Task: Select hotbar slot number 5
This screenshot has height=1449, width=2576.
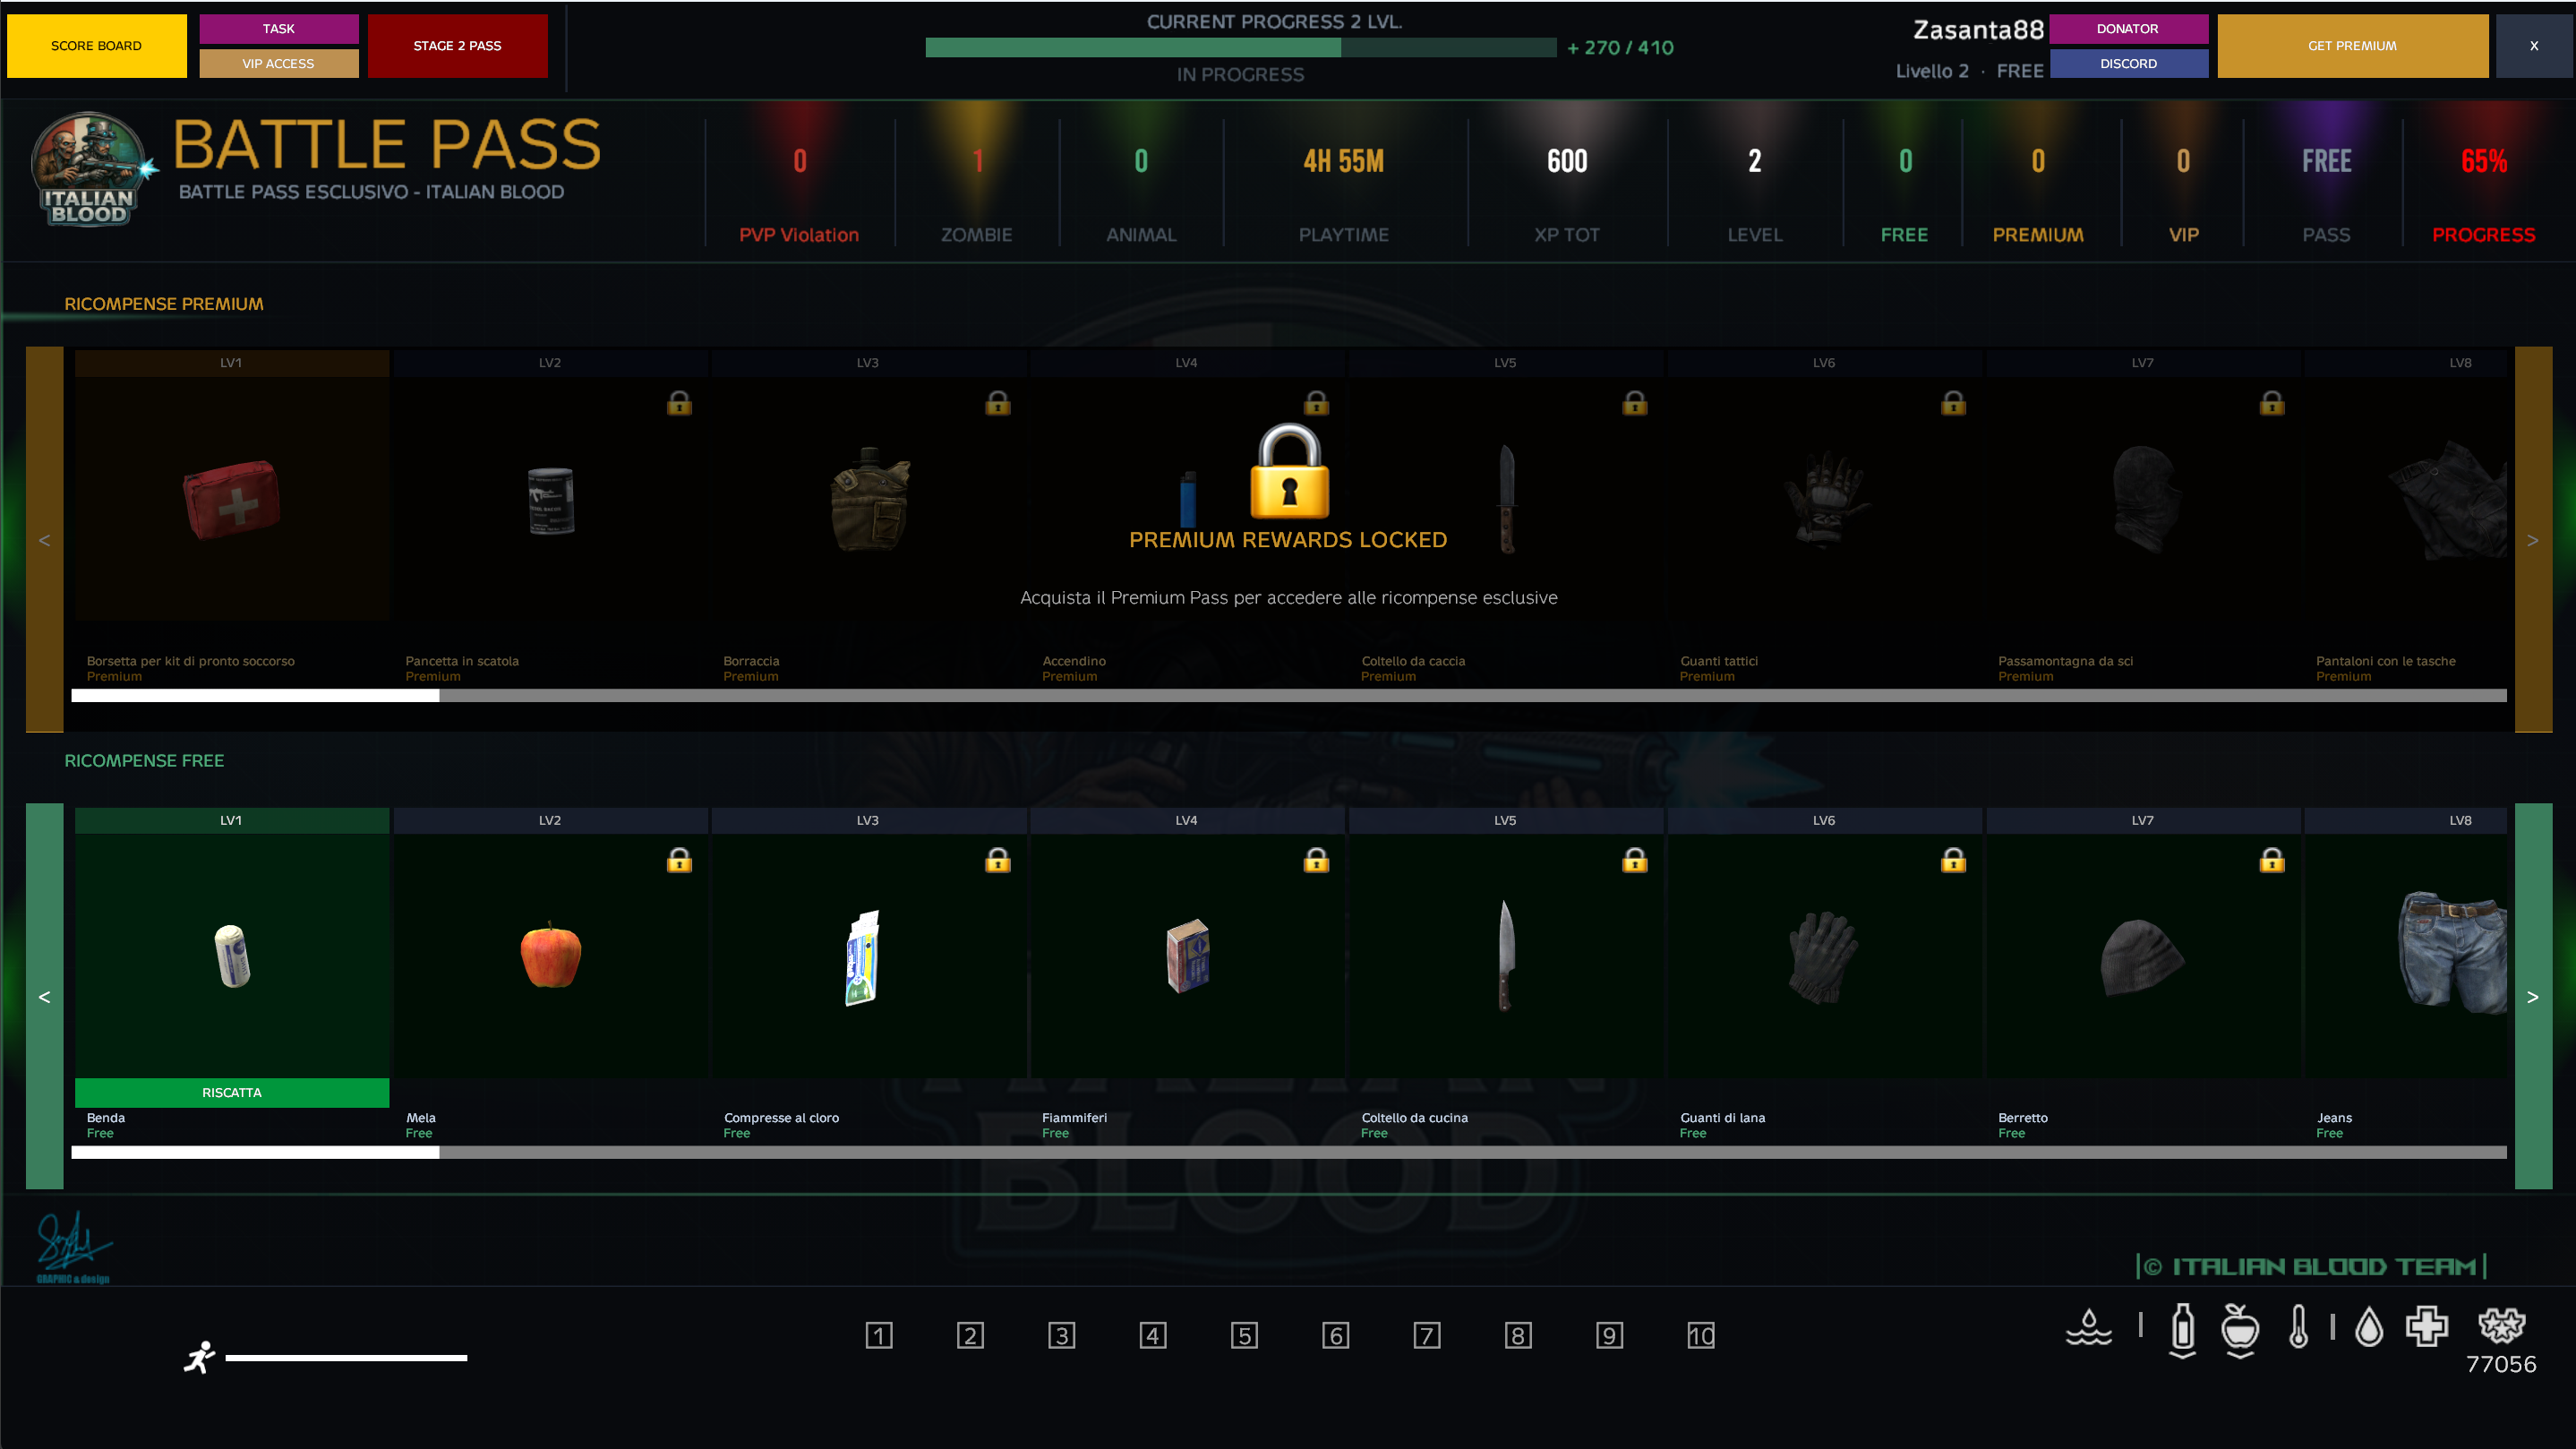Action: point(1244,1335)
